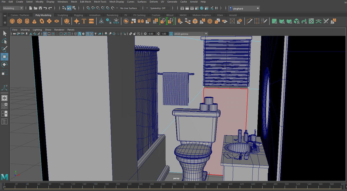The height and width of the screenshot is (191, 347).
Task: Click the Extrude shelf icon
Action: pyautogui.click(x=180, y=21)
